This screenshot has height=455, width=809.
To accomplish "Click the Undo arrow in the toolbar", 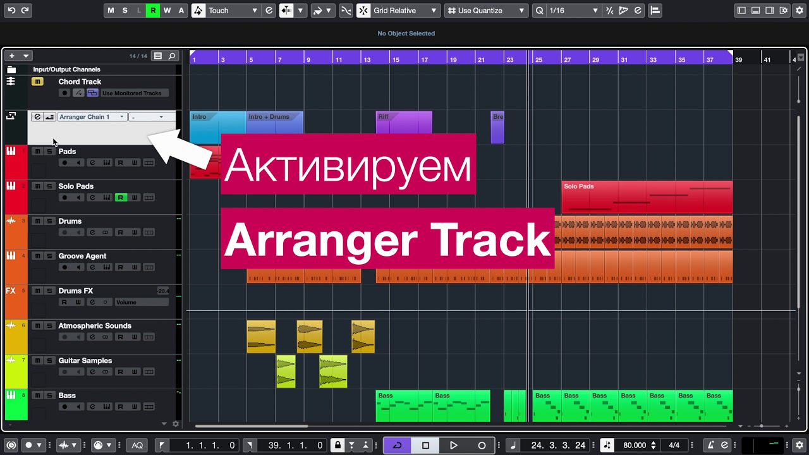I will (x=11, y=11).
